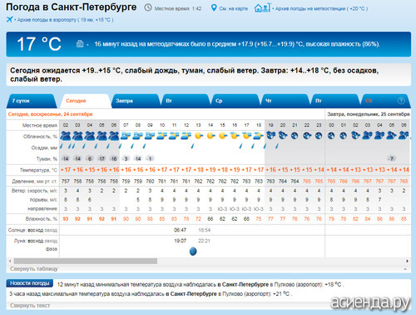Click the small arrow at right of Свернуть таблицу bar
The image size is (416, 315).
click(x=405, y=269)
